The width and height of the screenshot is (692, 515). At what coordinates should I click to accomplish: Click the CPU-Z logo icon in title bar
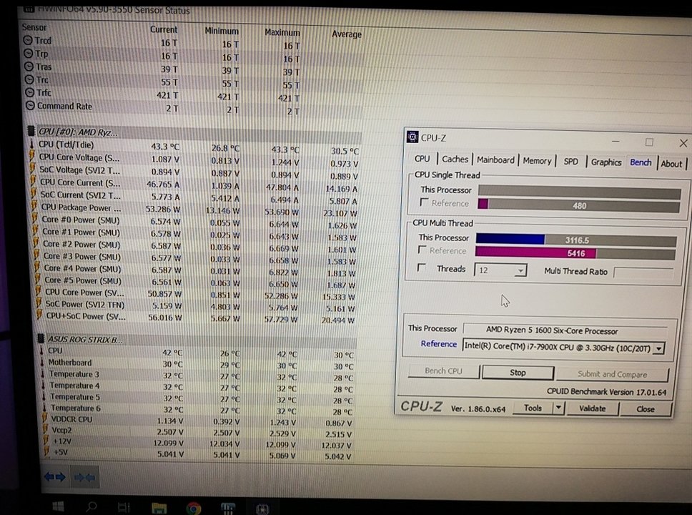point(412,137)
